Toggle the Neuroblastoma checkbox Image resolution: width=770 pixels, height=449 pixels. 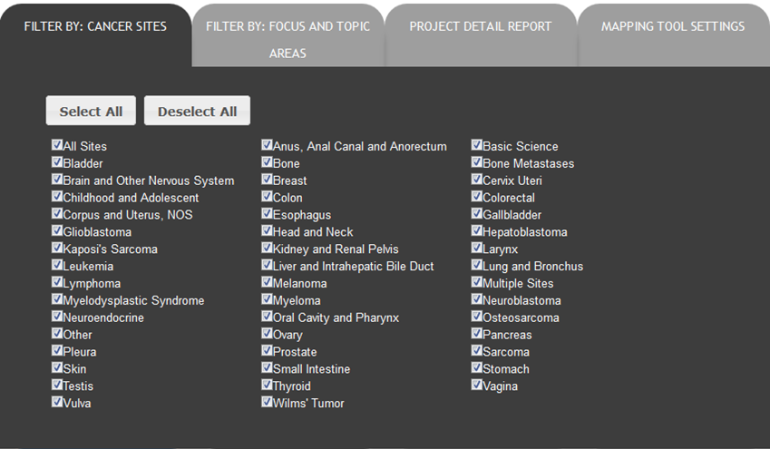476,299
